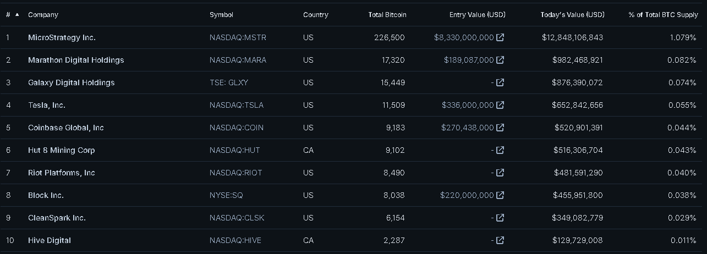Click $8,330,000,000 entry value link

coord(463,37)
